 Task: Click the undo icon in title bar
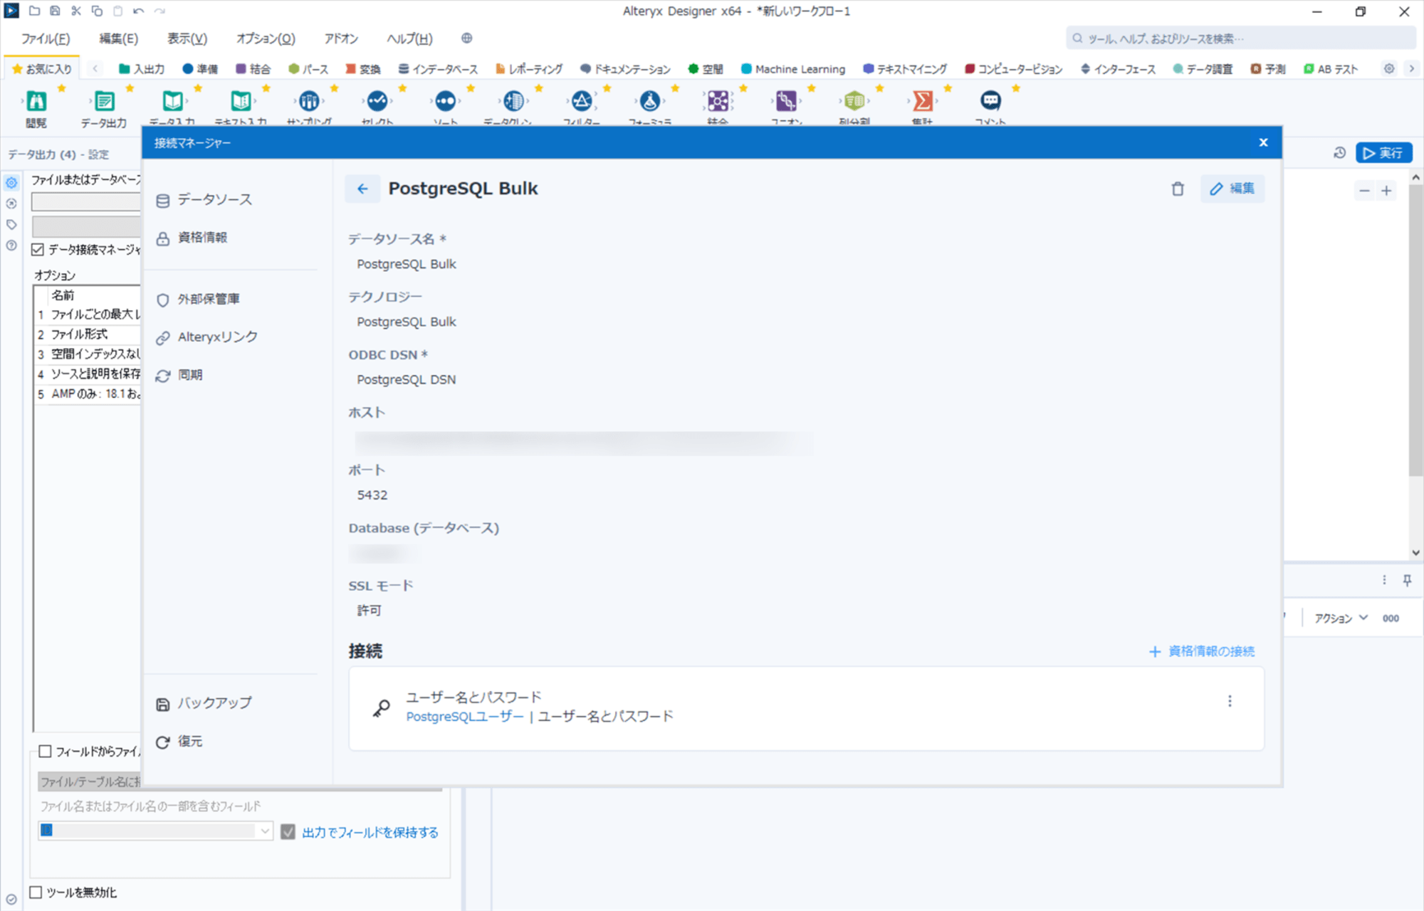coord(138,11)
